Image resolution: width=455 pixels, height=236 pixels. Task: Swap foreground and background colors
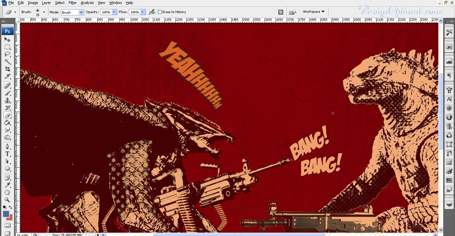click(x=10, y=207)
